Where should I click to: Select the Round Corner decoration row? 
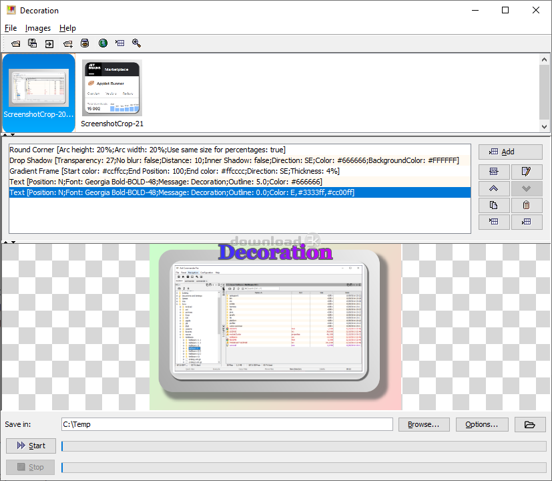(x=240, y=150)
